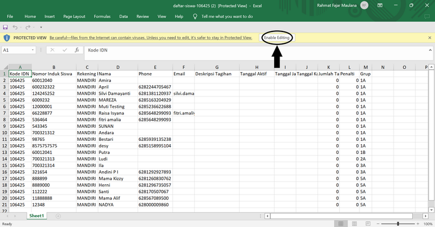Click the Grup cell showing 1B
435x227 pixels.
pos(365,152)
